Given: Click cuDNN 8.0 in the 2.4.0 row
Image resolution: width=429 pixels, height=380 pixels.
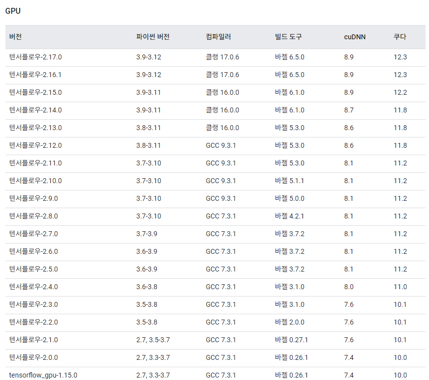Looking at the screenshot, I should [349, 287].
